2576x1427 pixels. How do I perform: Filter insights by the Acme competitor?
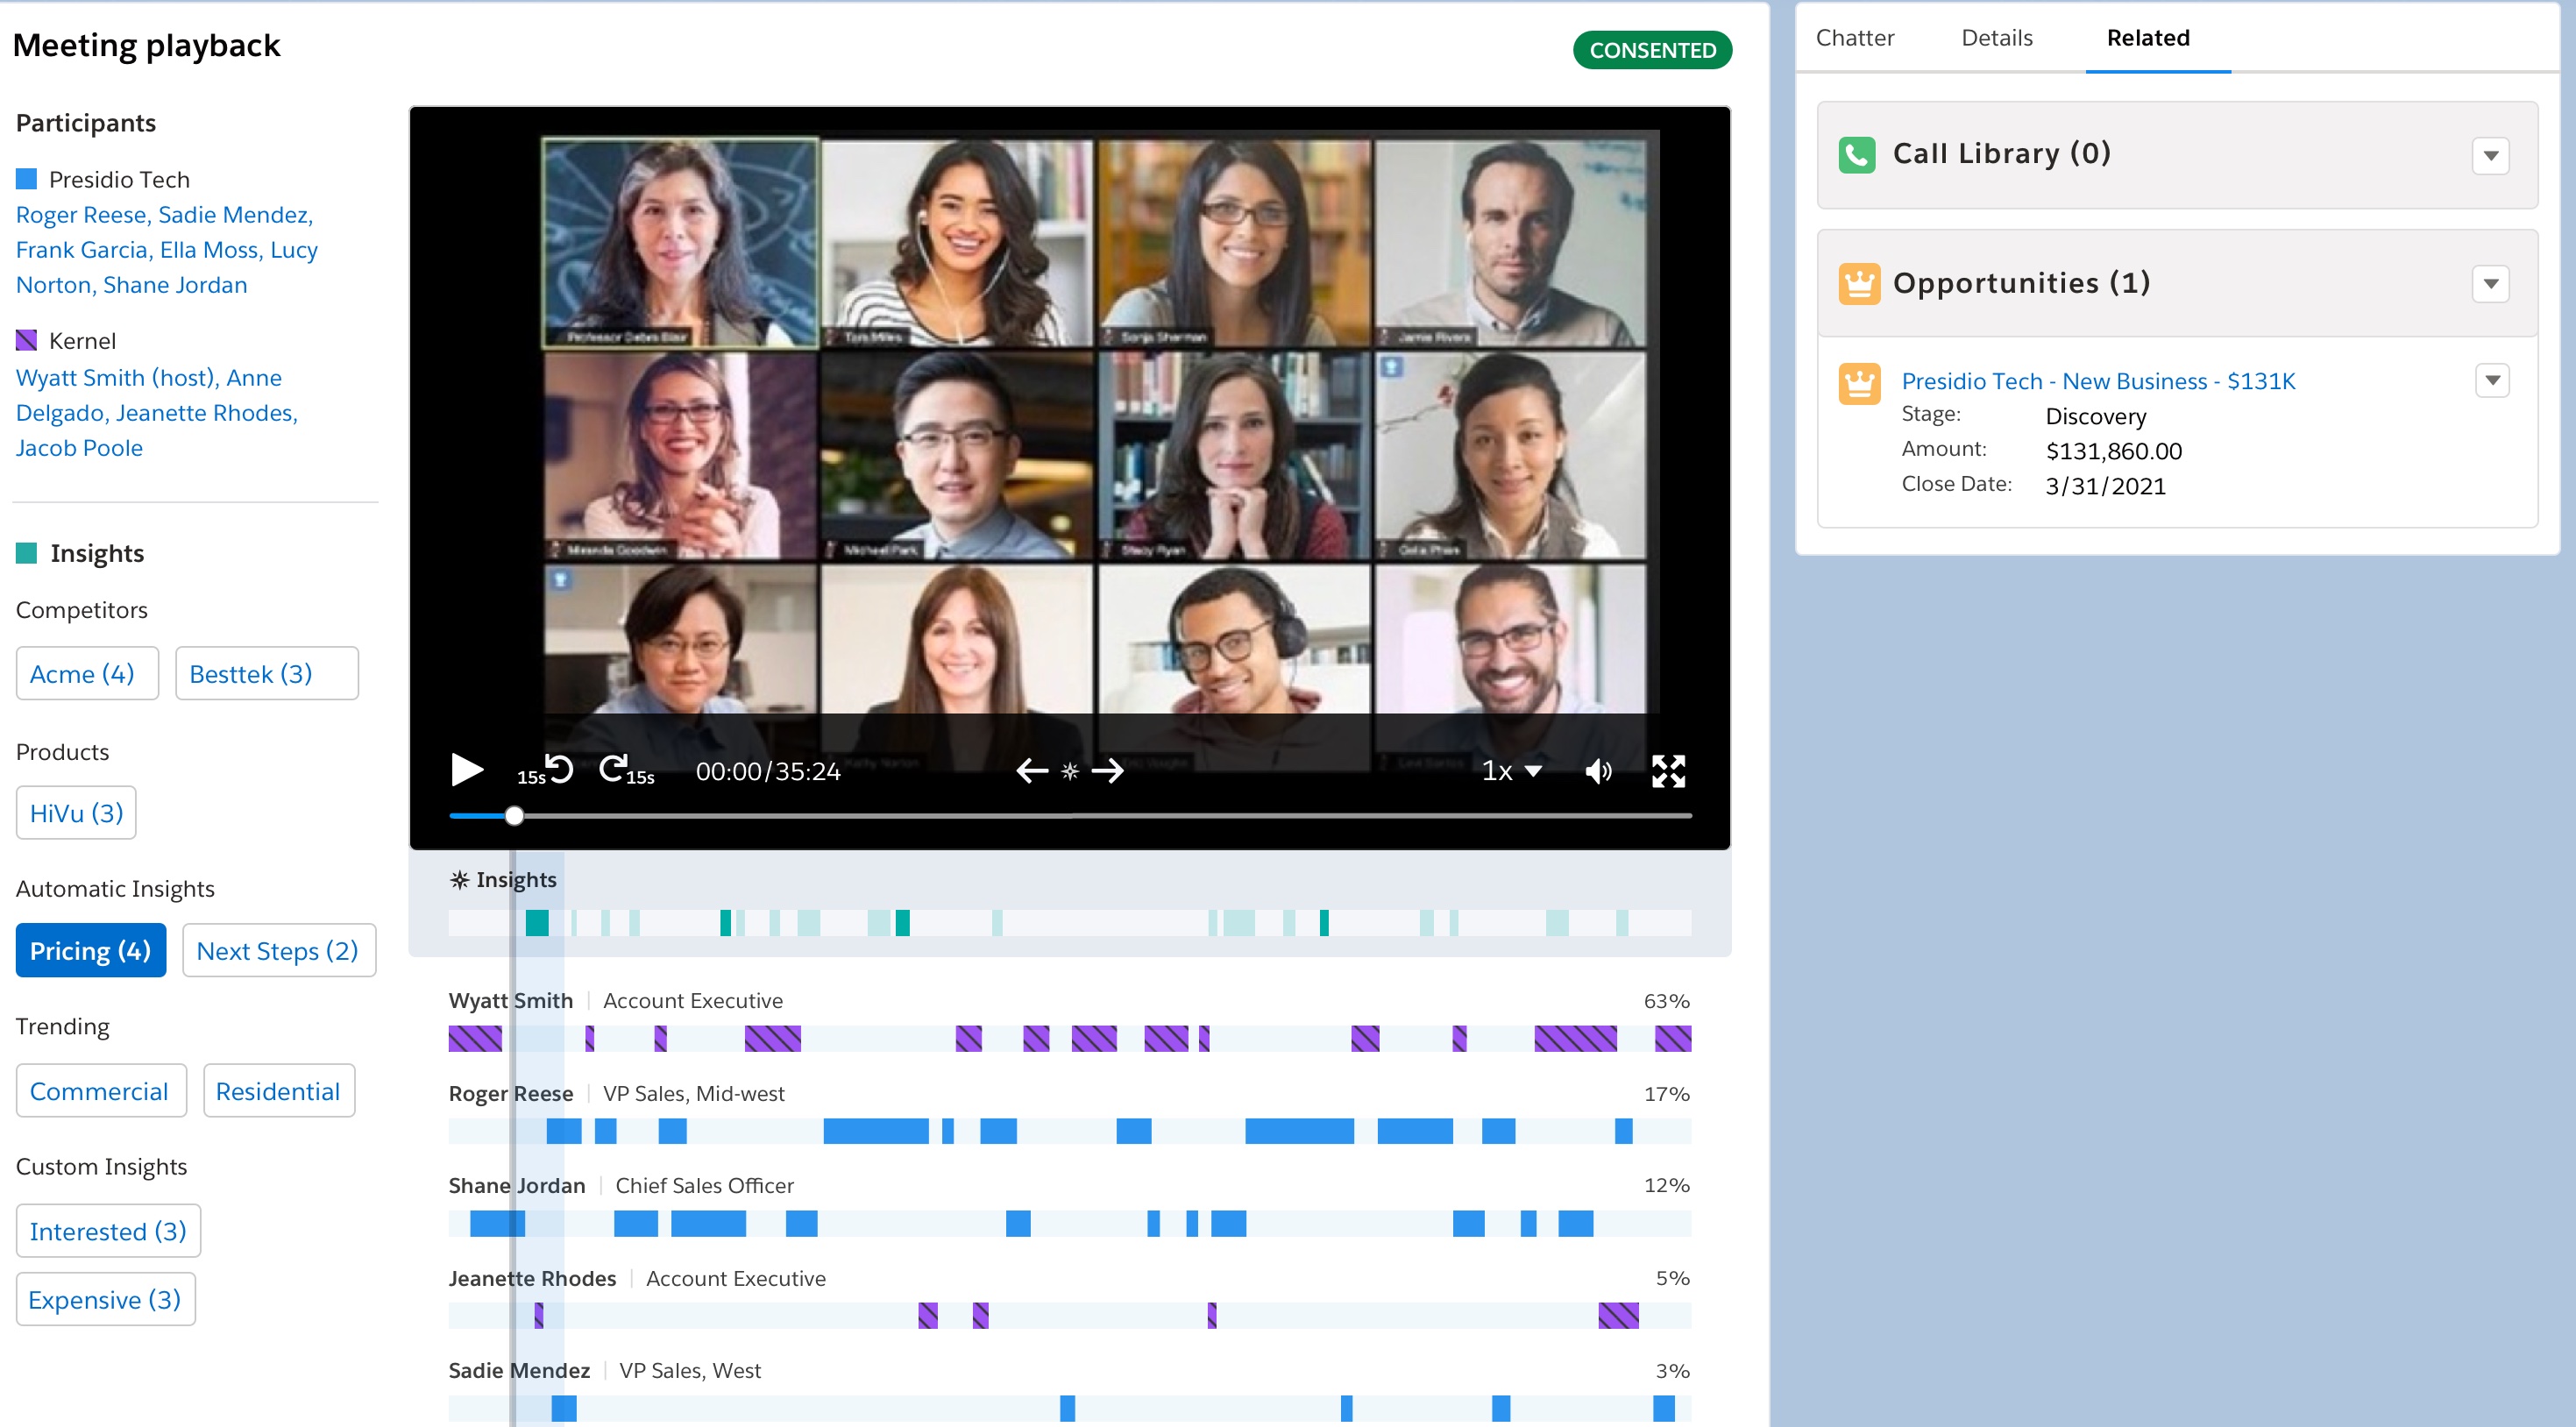click(86, 673)
